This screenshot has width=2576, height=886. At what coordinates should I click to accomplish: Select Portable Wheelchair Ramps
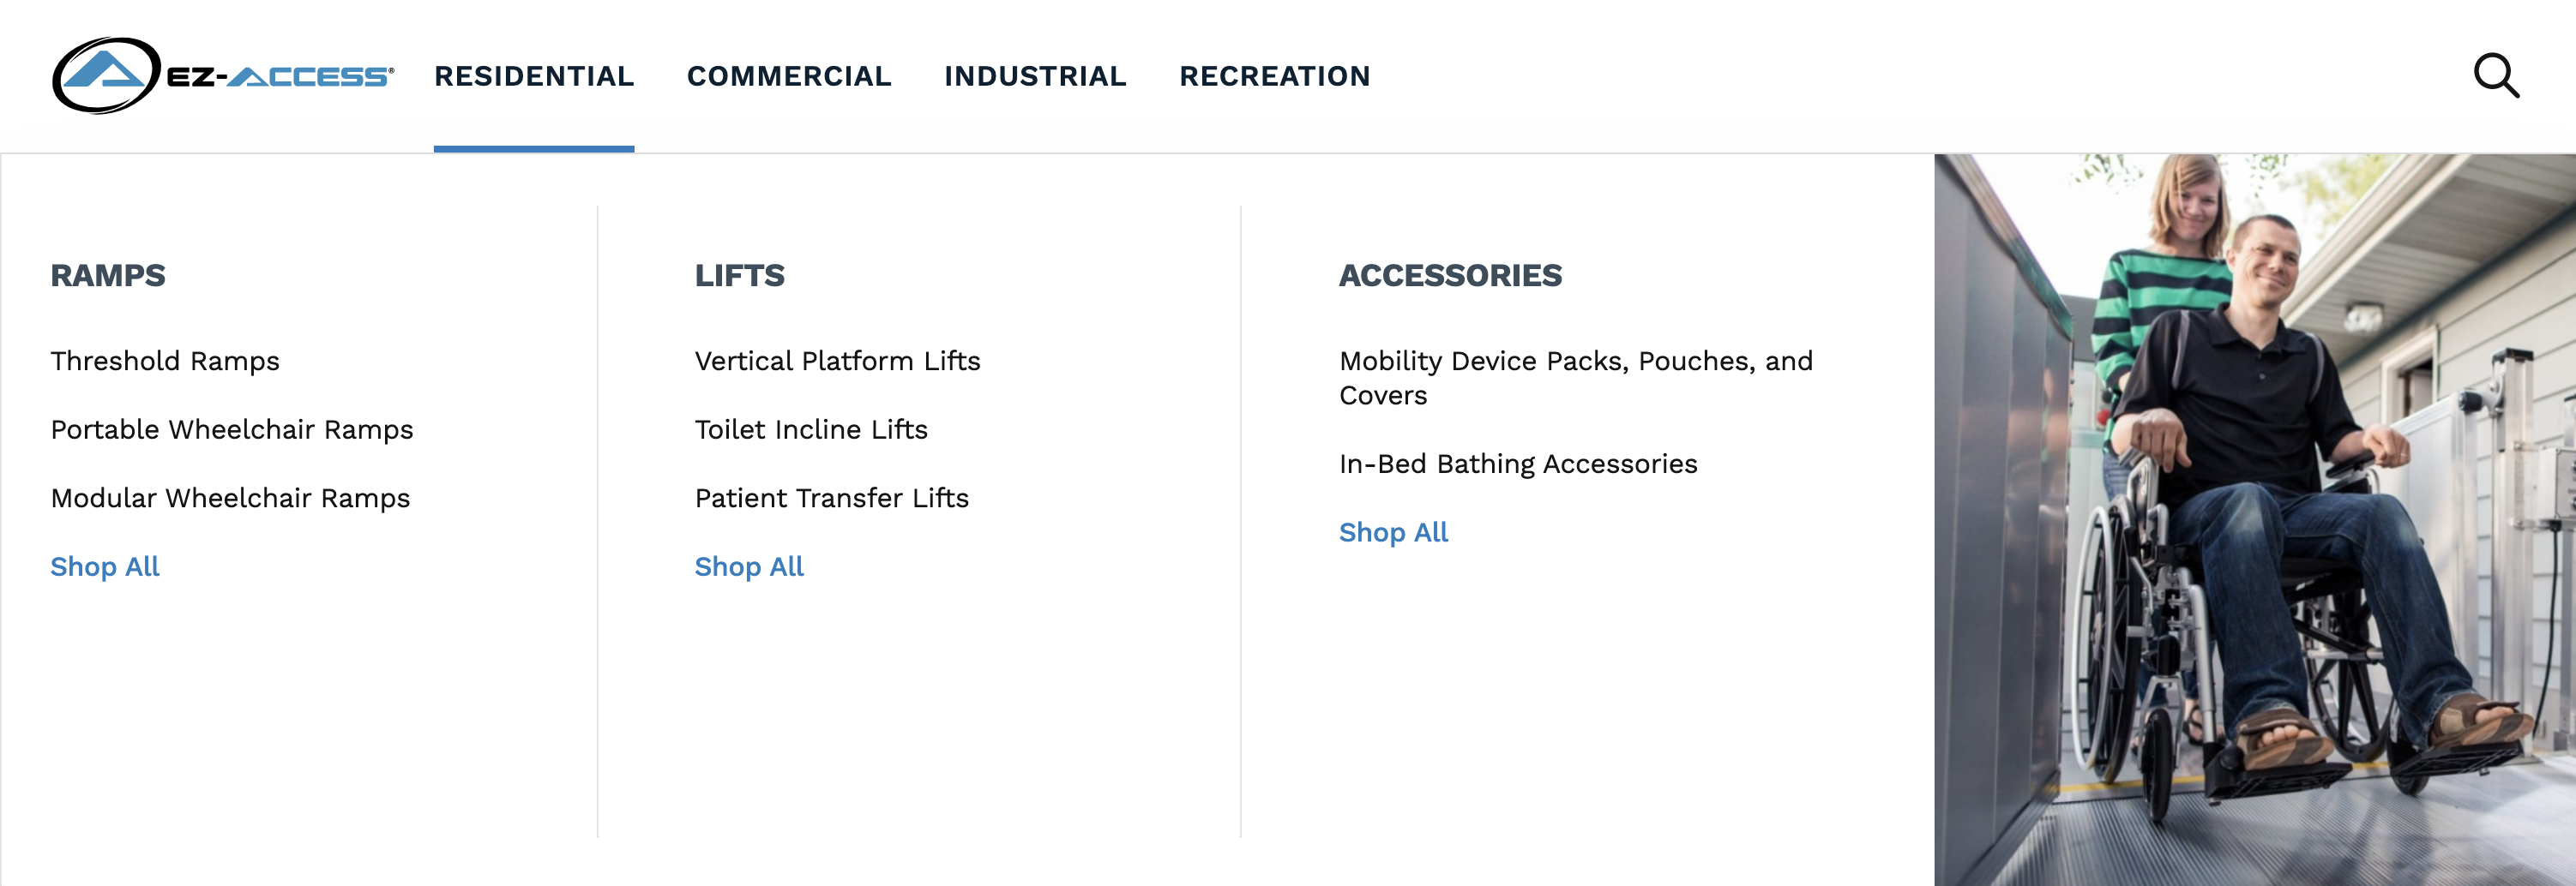coord(232,429)
